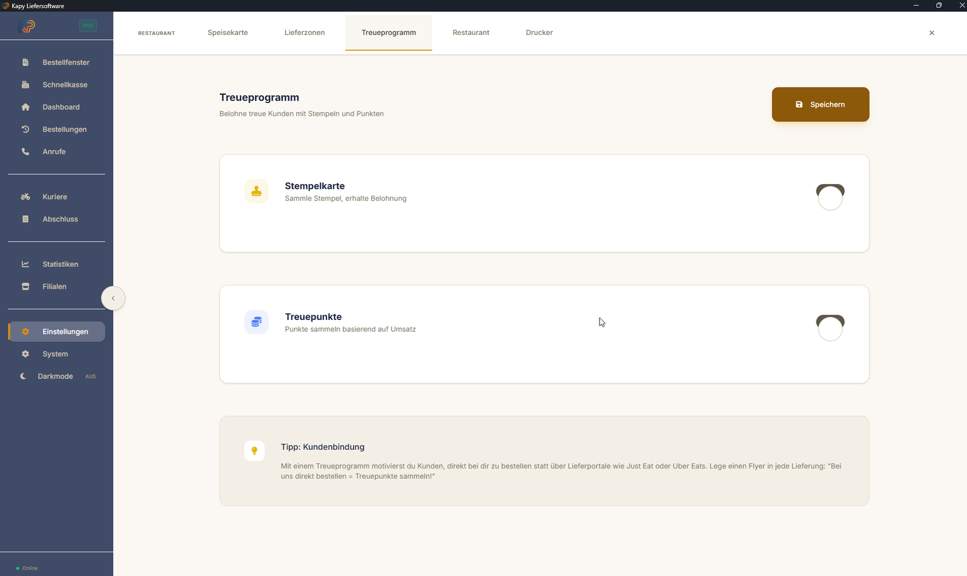Click the Bestellungen history icon
The image size is (967, 576).
coord(25,129)
